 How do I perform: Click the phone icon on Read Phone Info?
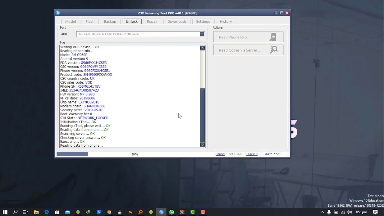coord(273,37)
